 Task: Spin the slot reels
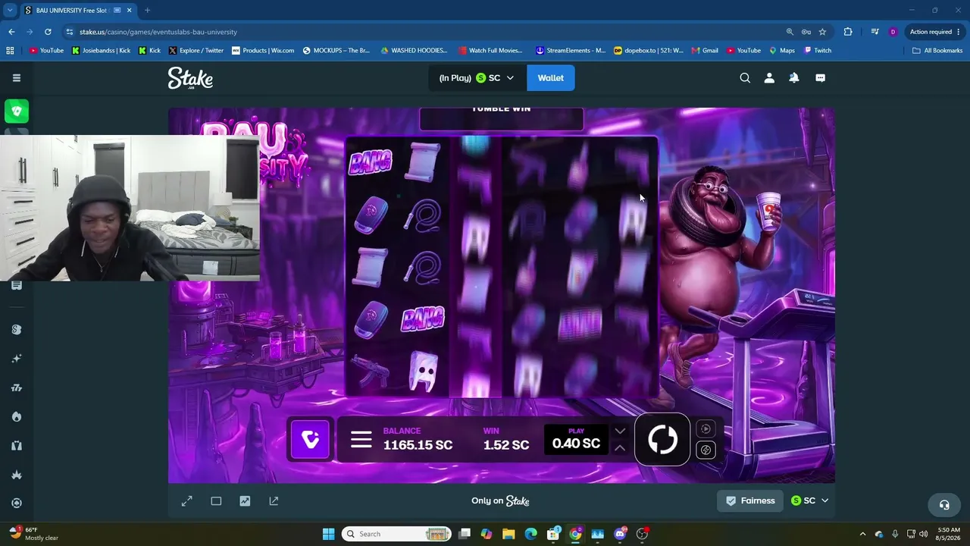(x=662, y=439)
